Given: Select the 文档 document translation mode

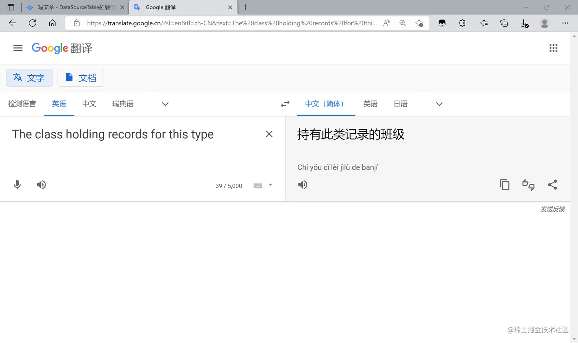Looking at the screenshot, I should coord(81,78).
